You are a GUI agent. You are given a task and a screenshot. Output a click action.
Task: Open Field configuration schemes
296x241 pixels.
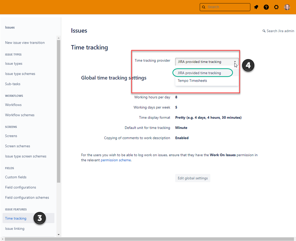[27, 197]
